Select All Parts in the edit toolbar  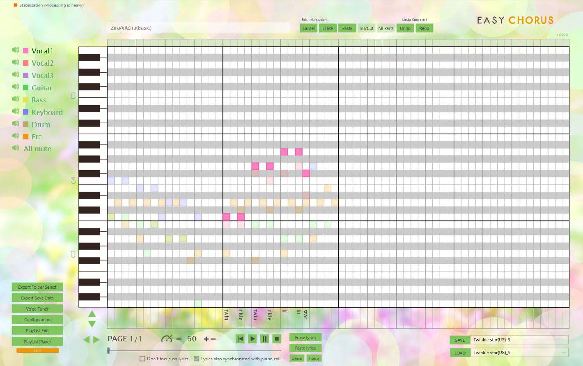386,28
